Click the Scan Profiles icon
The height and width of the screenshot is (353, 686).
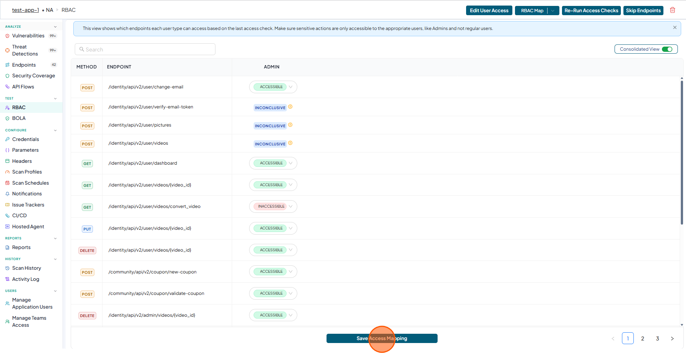click(x=7, y=172)
